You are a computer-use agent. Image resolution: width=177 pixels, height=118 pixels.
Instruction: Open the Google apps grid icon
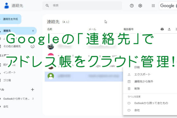tap(153, 5)
